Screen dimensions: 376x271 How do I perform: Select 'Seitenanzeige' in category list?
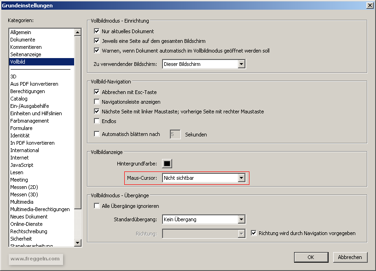[26, 54]
